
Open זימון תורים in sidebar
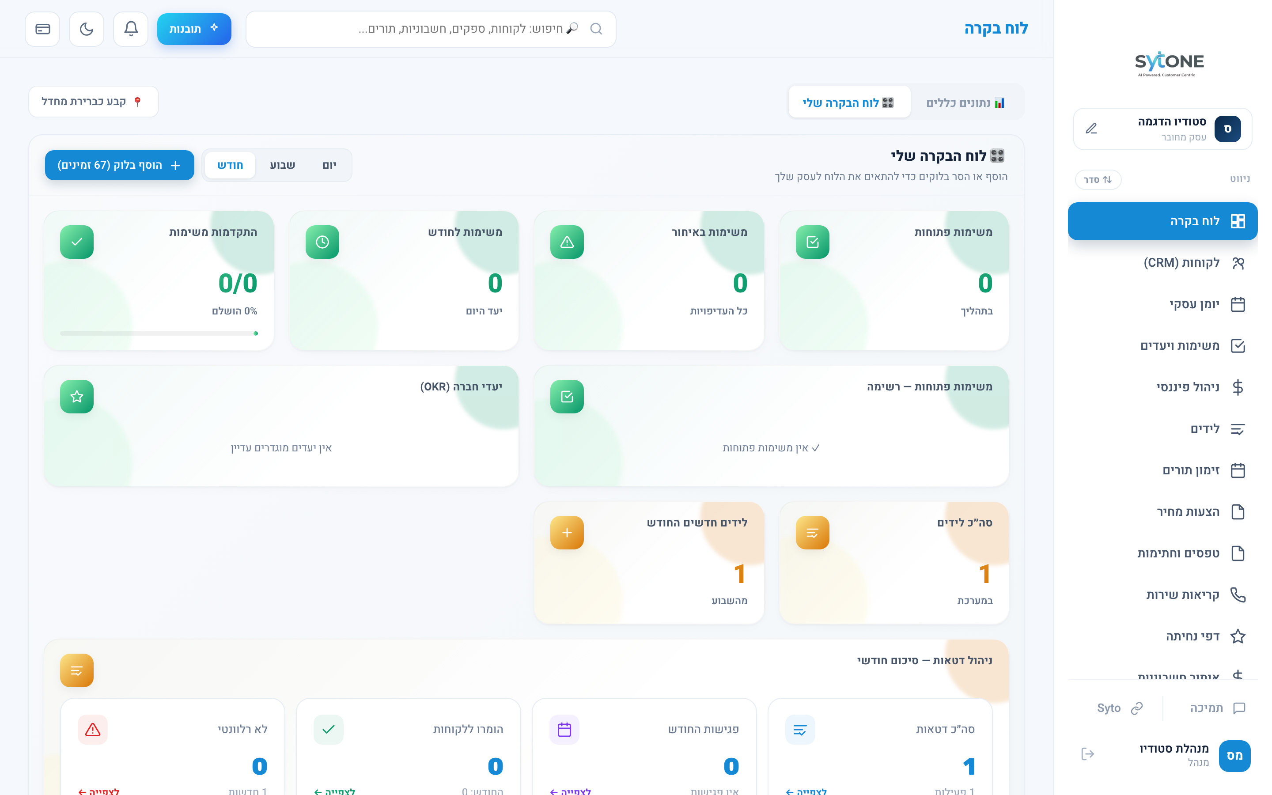[1162, 470]
